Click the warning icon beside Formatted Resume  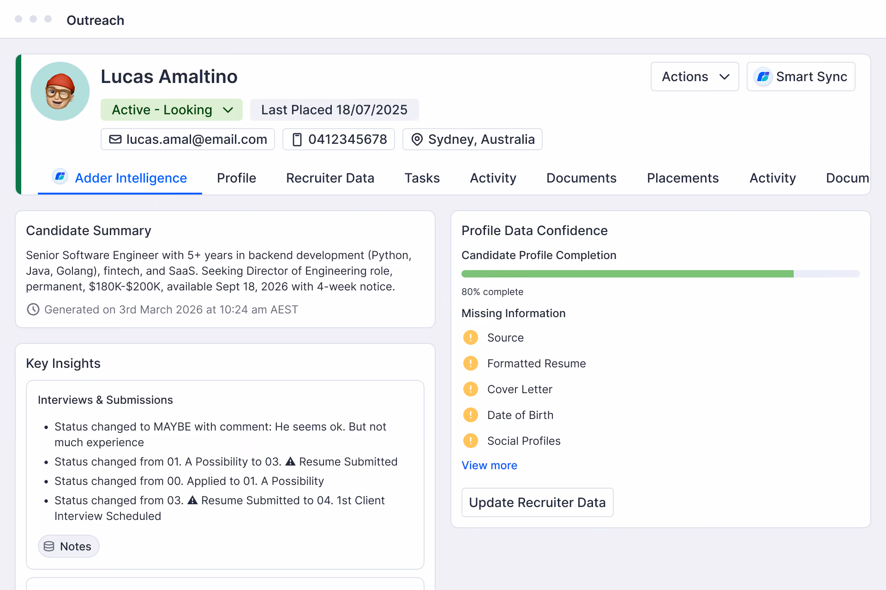tap(470, 363)
